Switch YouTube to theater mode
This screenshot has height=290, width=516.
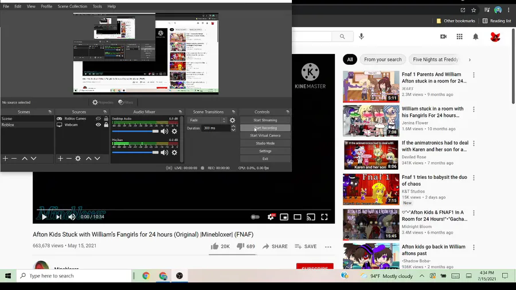point(298,217)
